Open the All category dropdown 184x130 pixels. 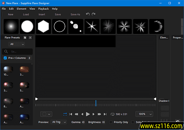click(x=17, y=44)
